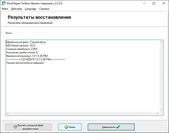Click the down arrow of the vertical scrollbar
Screen dimensions: 169x133
(161, 110)
